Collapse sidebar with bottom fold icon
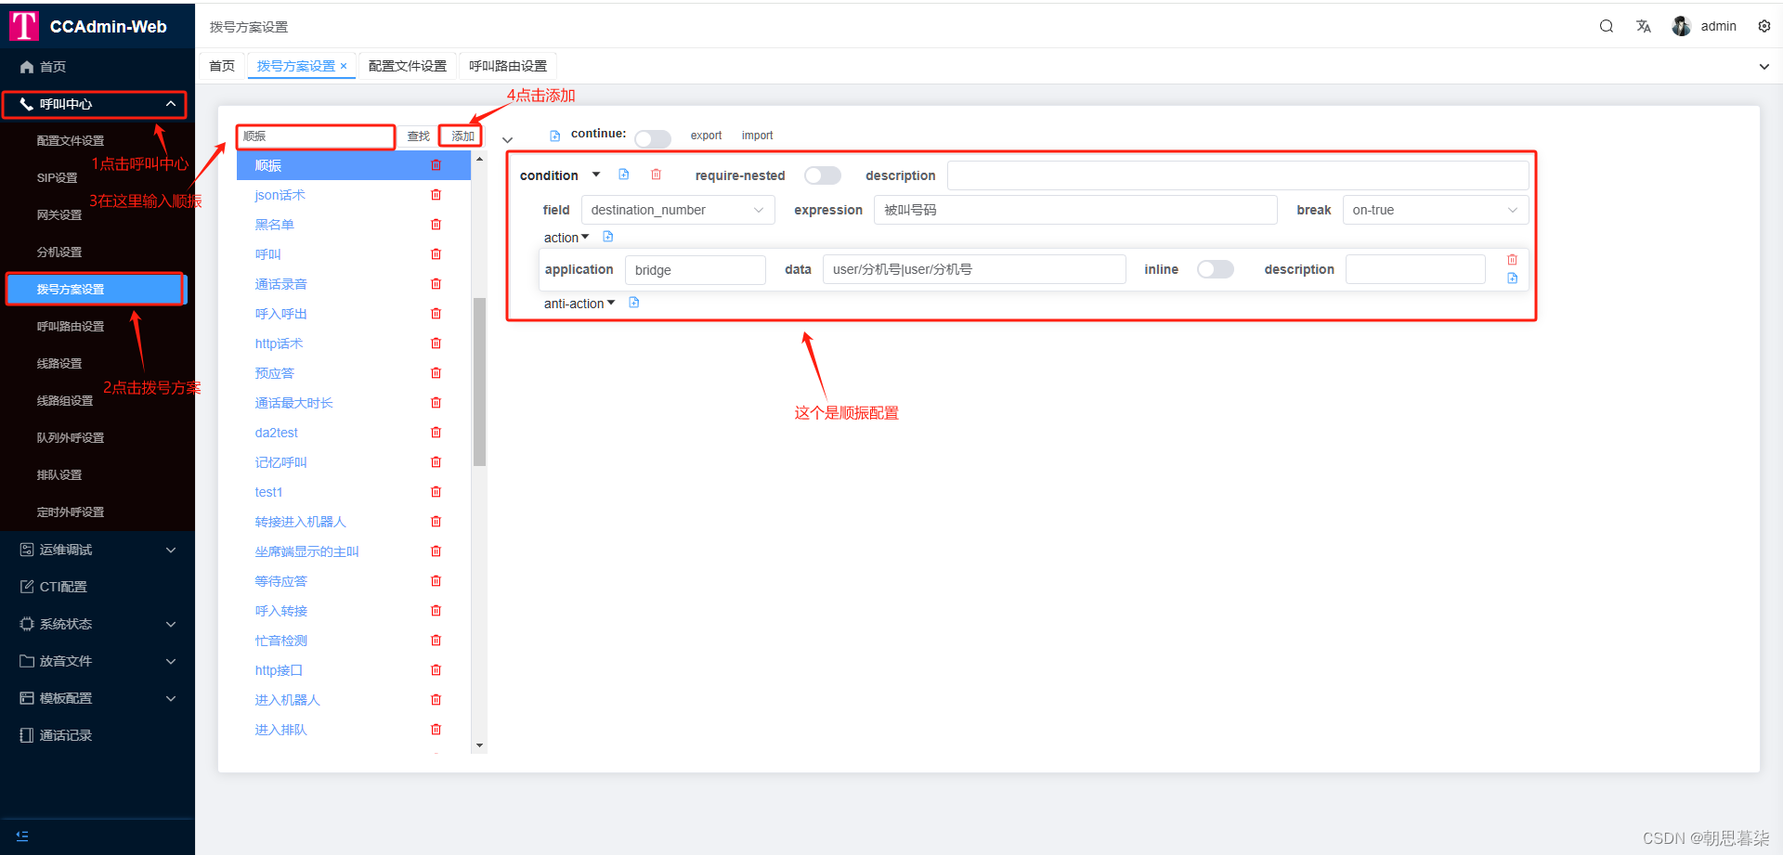Image resolution: width=1783 pixels, height=855 pixels. click(22, 836)
